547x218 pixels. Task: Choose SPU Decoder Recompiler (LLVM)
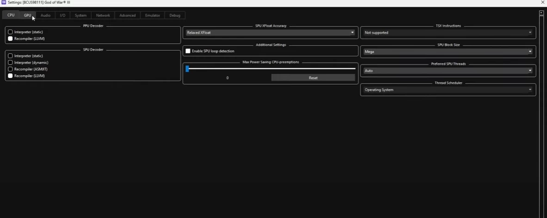click(x=10, y=76)
